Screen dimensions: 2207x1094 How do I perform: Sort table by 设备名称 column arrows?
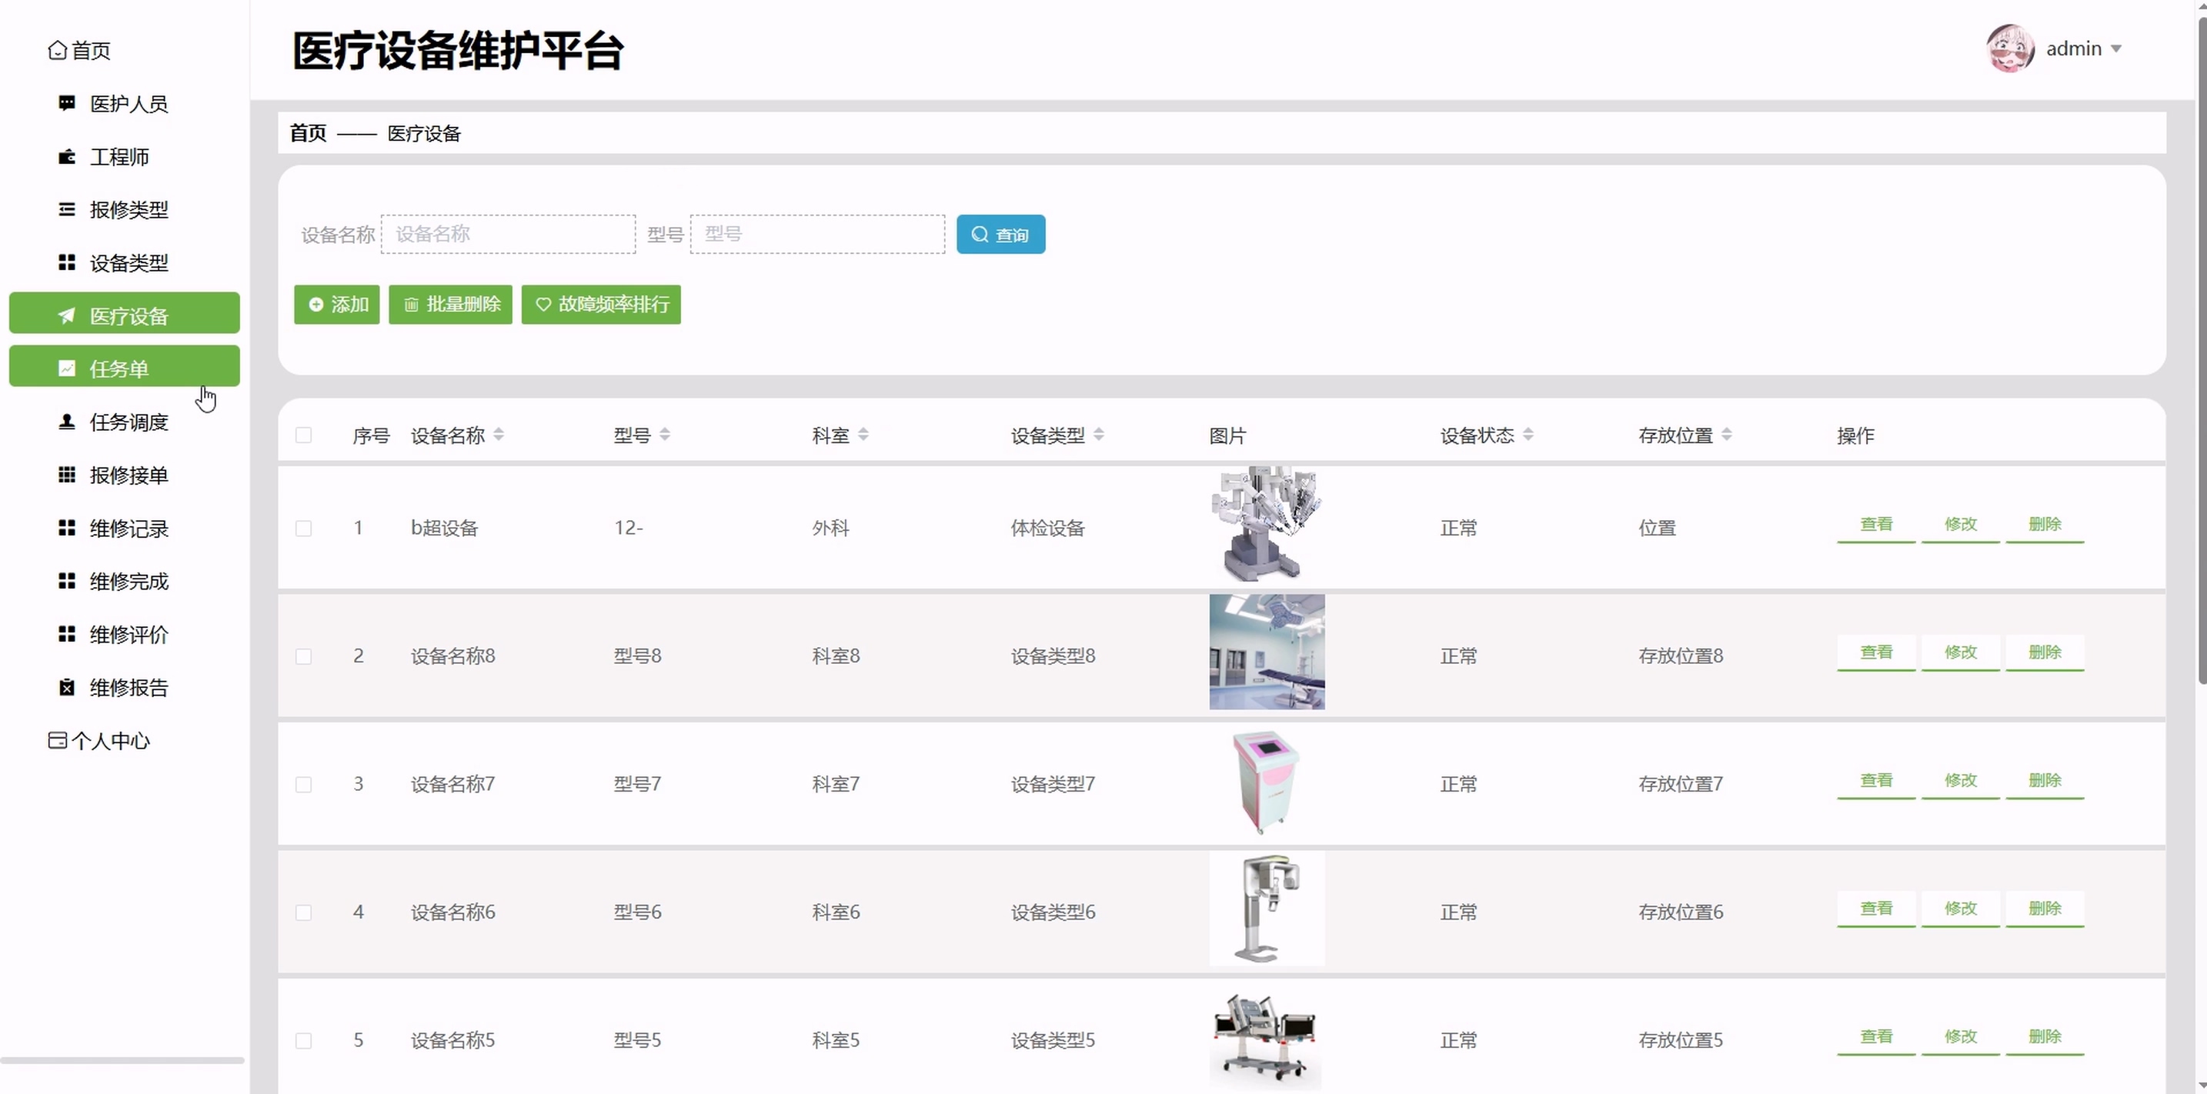(x=499, y=435)
